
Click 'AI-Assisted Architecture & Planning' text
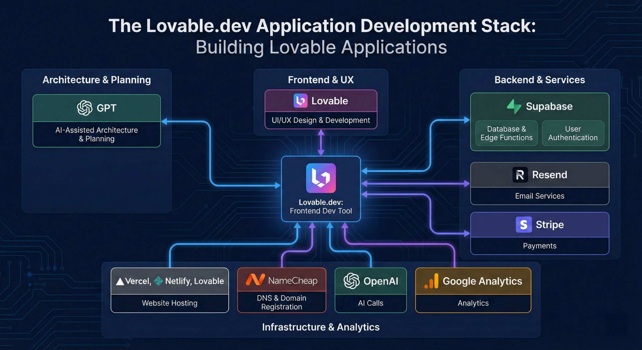[x=97, y=134]
